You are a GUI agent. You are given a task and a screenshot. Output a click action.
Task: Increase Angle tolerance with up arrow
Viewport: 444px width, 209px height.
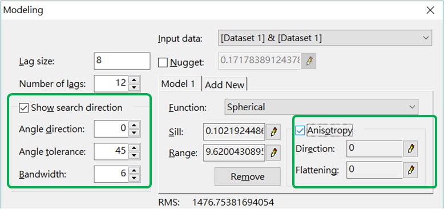[134, 148]
